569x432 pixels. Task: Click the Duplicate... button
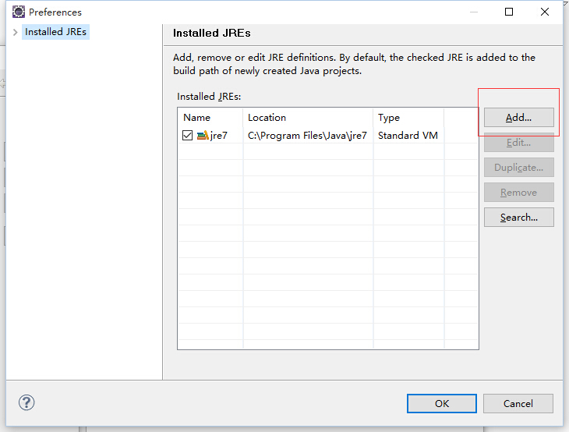coord(518,168)
